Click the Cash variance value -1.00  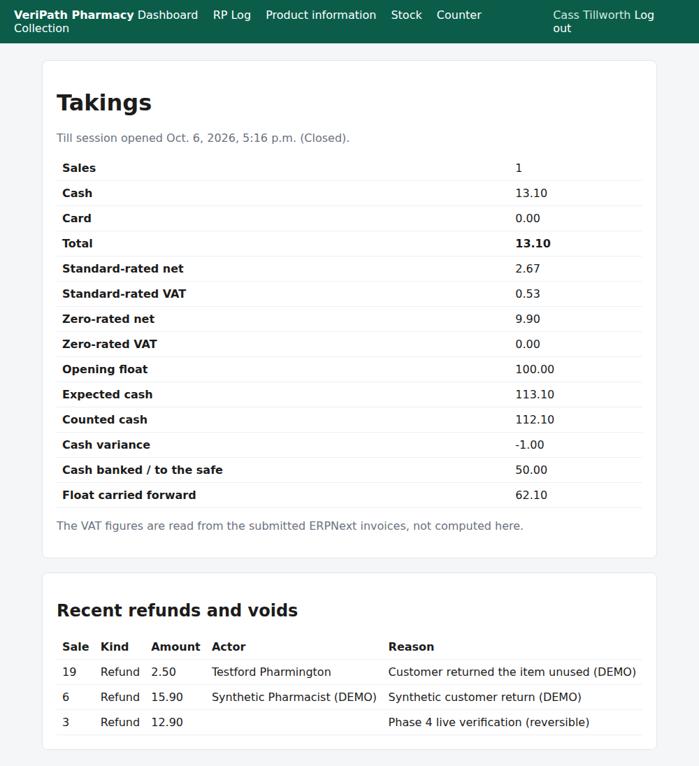coord(530,445)
